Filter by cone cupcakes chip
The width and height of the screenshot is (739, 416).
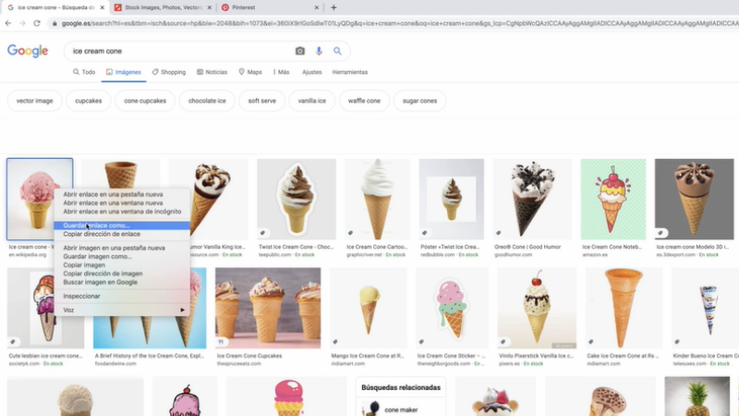point(145,101)
